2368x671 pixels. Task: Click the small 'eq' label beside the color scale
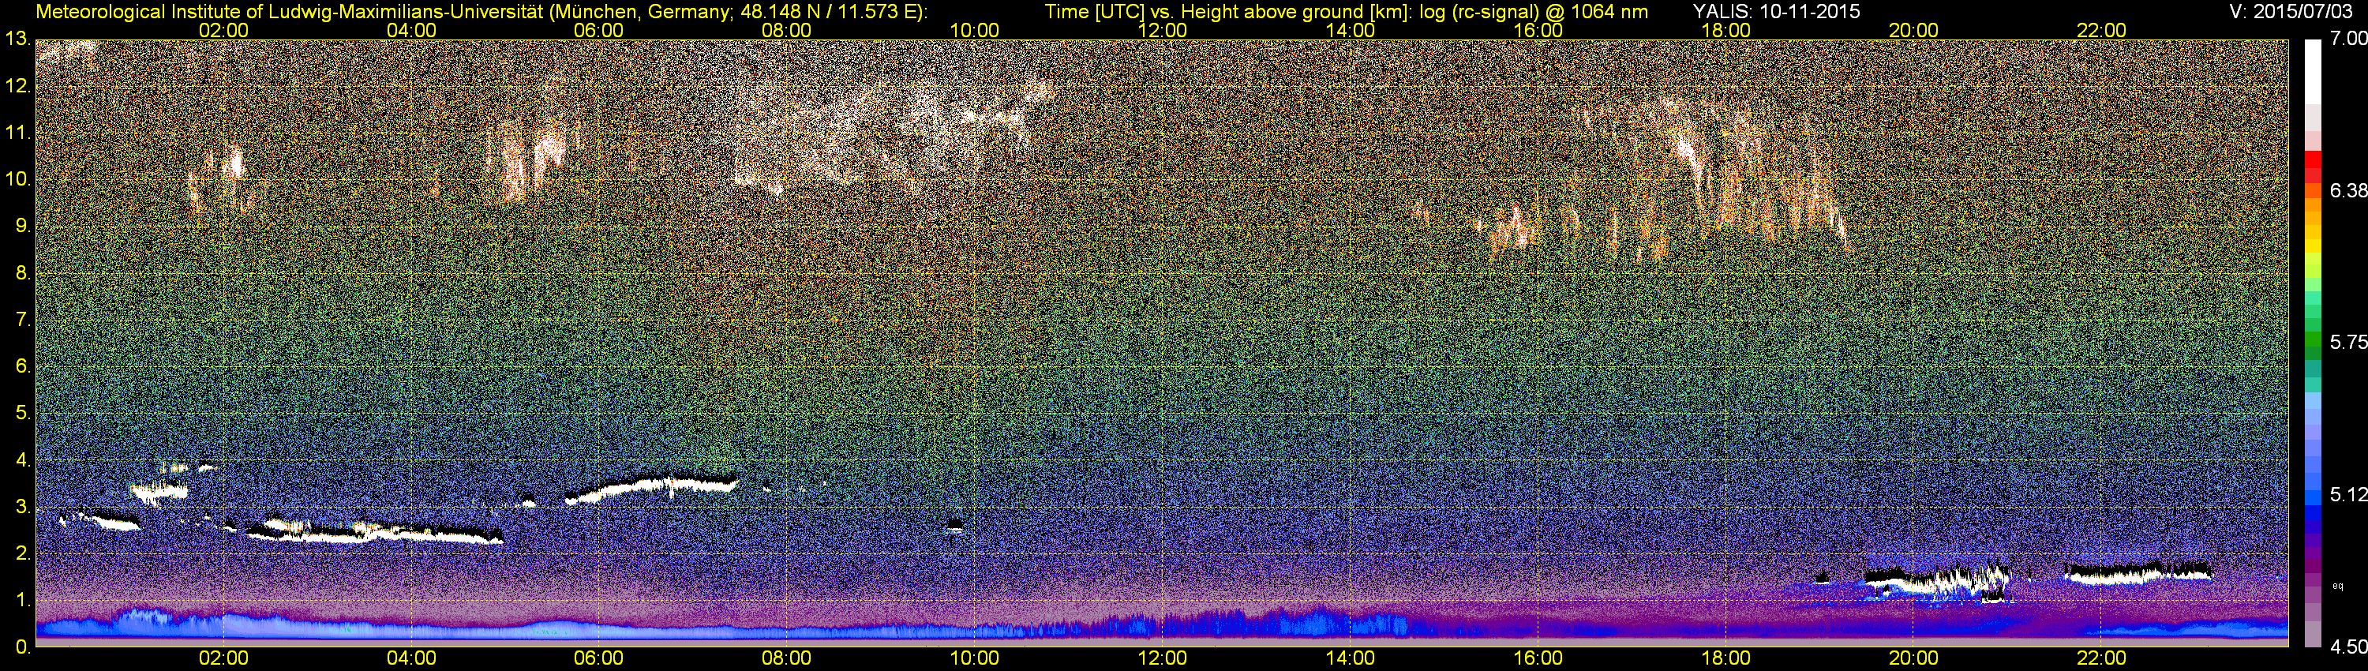point(2339,586)
